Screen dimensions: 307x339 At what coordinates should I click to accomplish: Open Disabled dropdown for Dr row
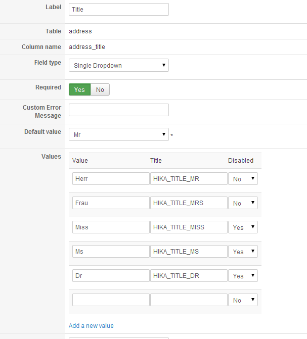[243, 276]
